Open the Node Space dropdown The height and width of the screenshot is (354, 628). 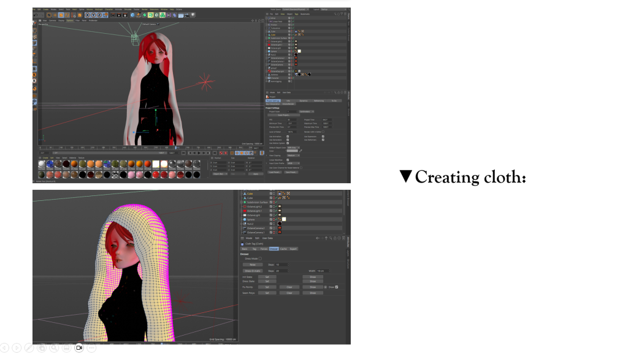click(x=295, y=10)
